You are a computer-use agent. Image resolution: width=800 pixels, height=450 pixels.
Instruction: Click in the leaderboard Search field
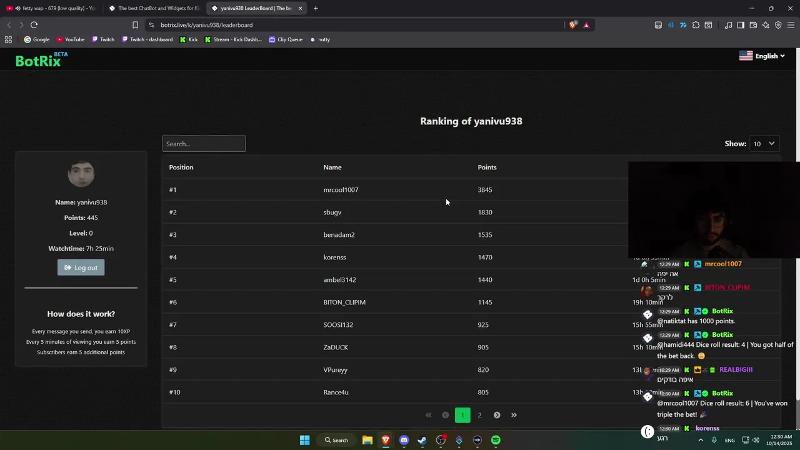click(x=204, y=144)
